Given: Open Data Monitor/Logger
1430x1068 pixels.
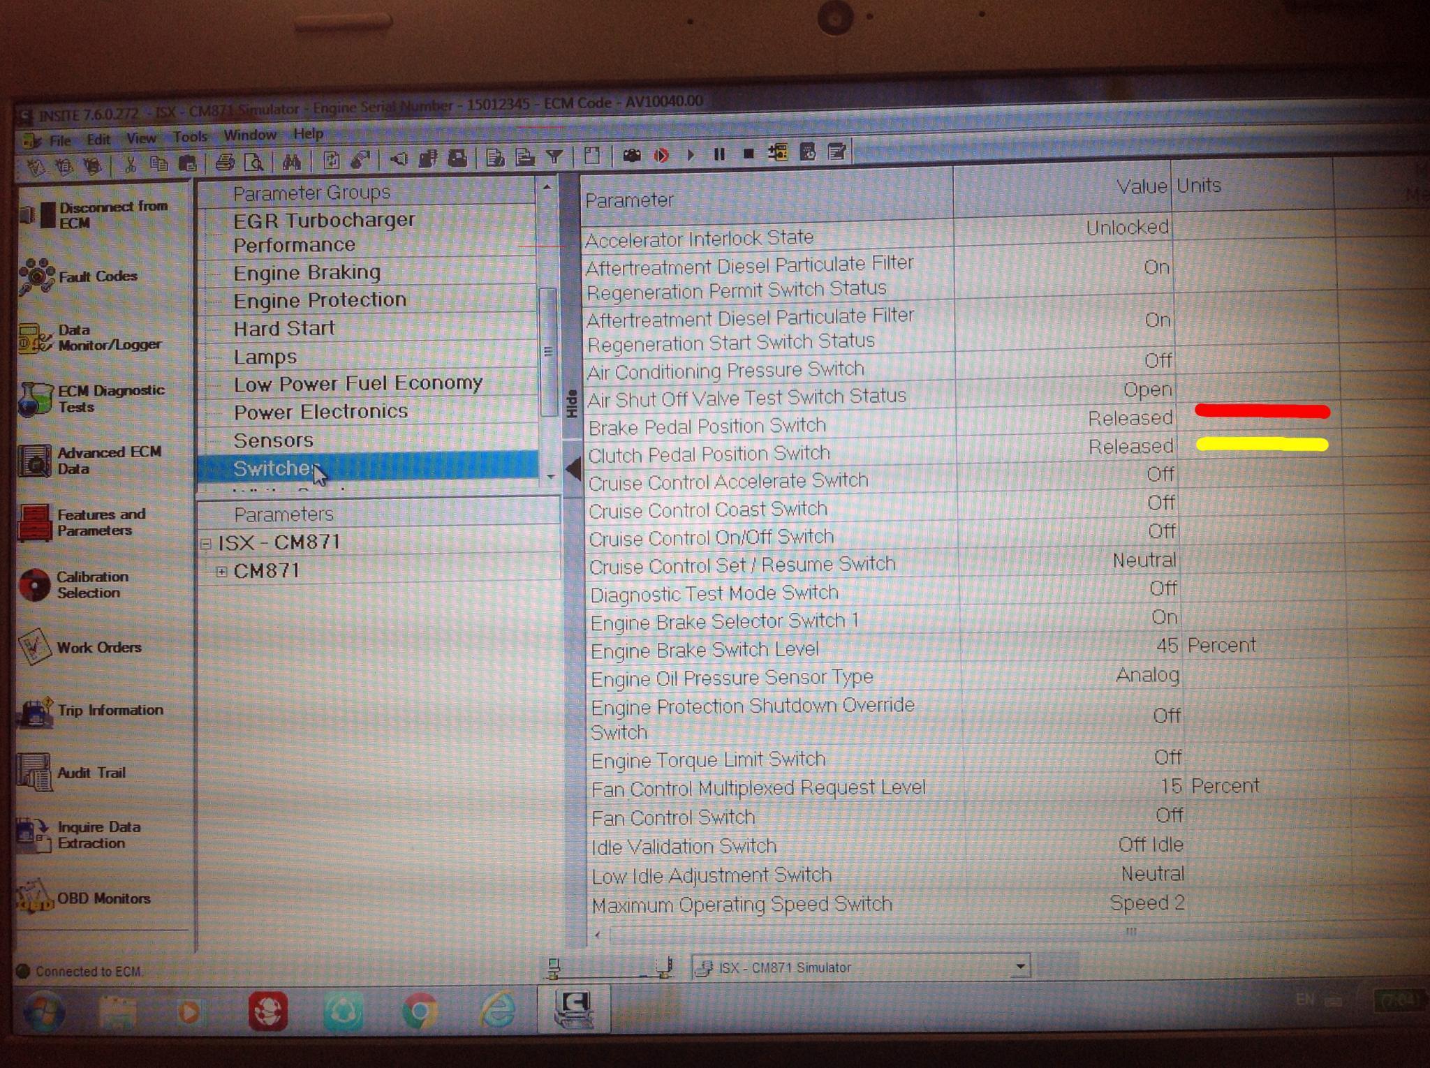Looking at the screenshot, I should click(89, 337).
